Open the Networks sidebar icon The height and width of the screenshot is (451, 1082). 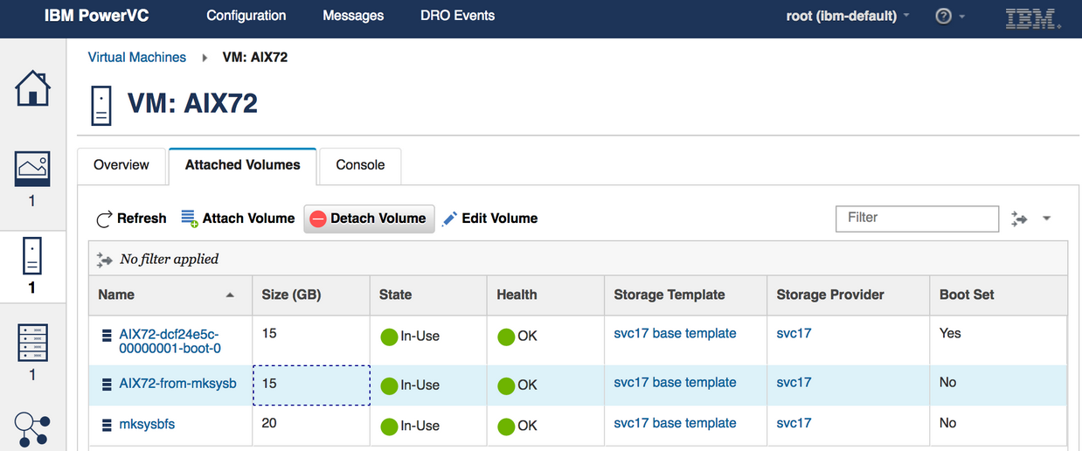32,430
